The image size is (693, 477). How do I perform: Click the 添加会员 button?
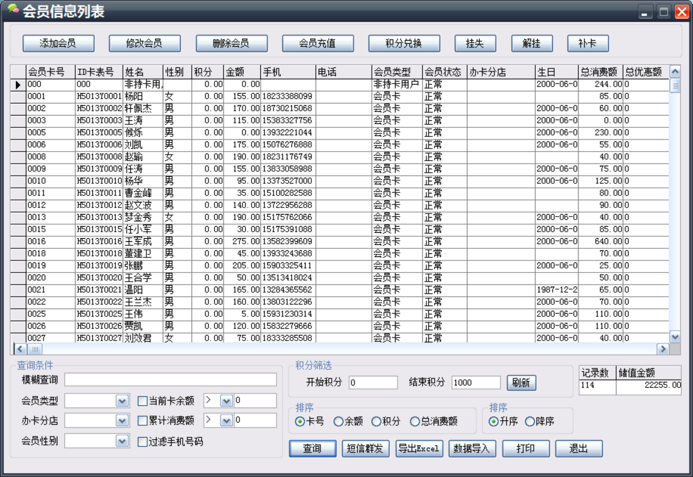point(58,43)
